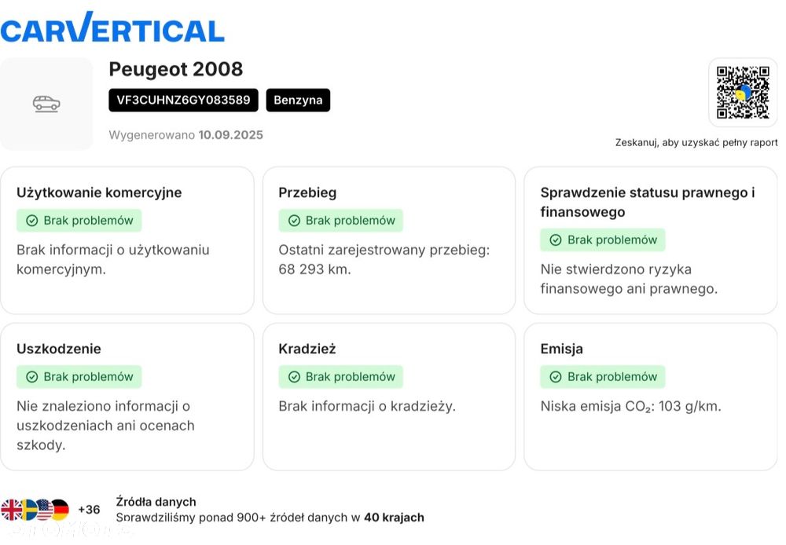Click Brak problemów badge under Uszkodzenie
Screen dimensions: 786x545
coord(79,377)
